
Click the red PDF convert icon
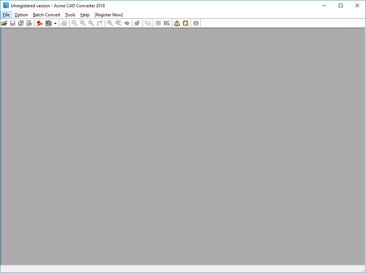pos(40,23)
